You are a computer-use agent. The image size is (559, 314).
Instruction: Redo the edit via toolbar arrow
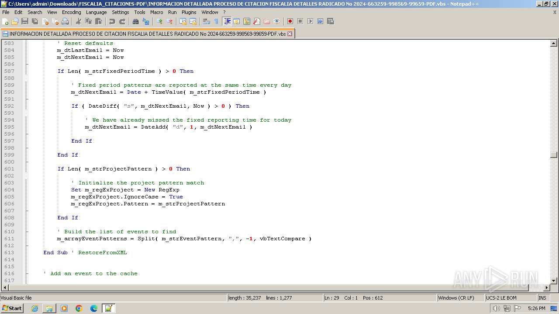[122, 21]
